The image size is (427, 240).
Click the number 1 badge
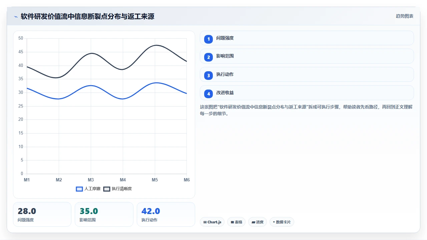point(208,39)
